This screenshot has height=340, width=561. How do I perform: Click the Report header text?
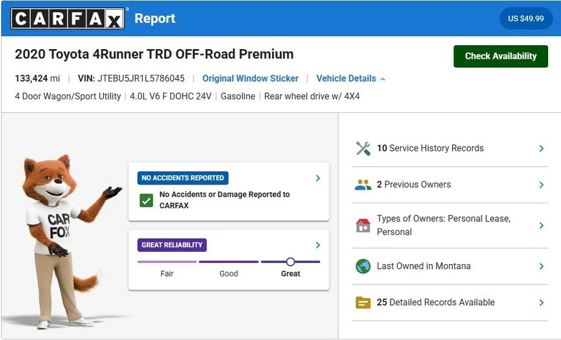click(155, 18)
